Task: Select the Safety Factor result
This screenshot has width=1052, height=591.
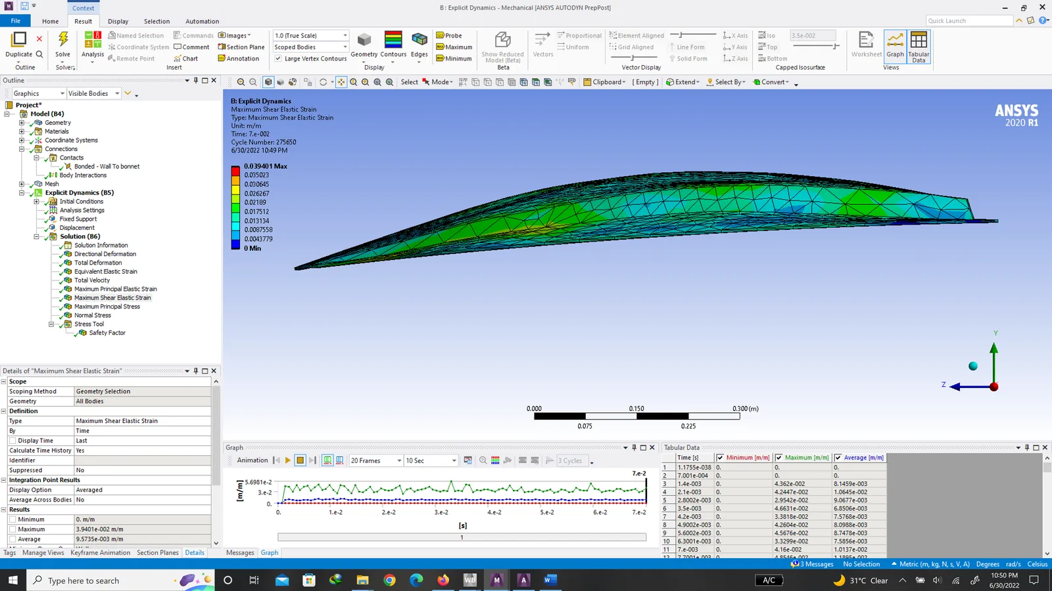Action: pos(107,333)
